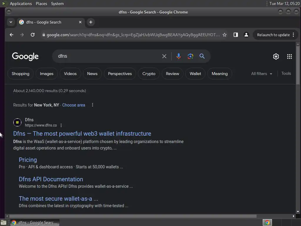Image resolution: width=301 pixels, height=226 pixels.
Task: Click the browser forward arrow
Action: pyautogui.click(x=22, y=35)
